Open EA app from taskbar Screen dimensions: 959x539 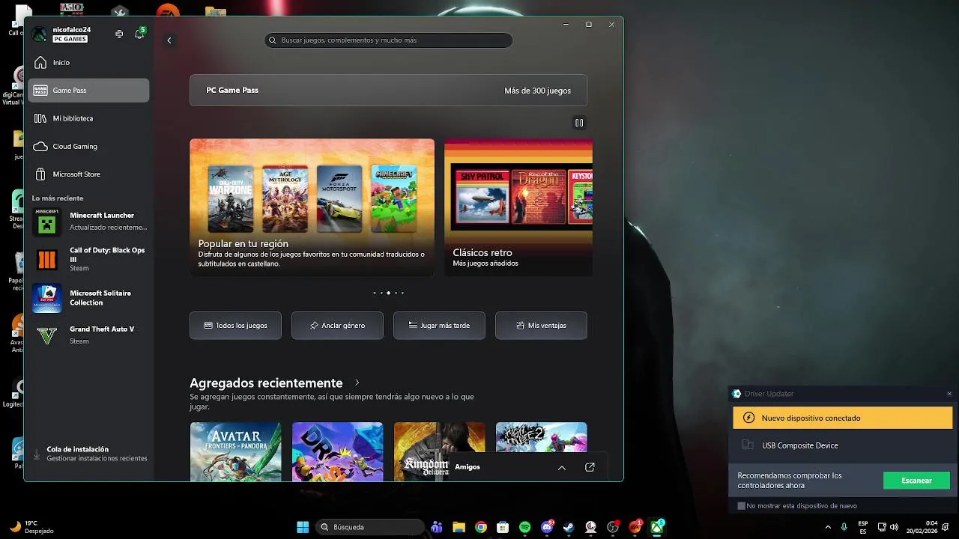pos(635,527)
